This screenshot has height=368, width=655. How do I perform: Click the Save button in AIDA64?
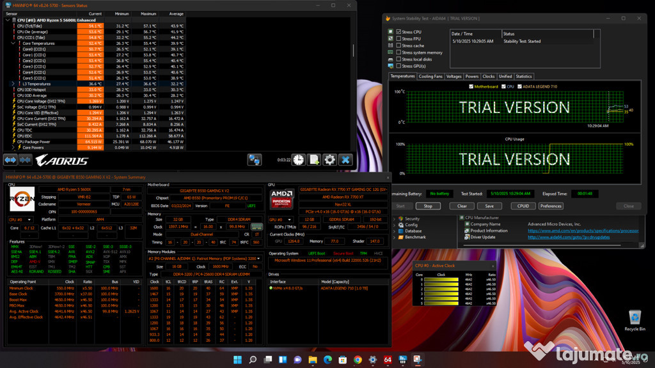click(x=489, y=206)
